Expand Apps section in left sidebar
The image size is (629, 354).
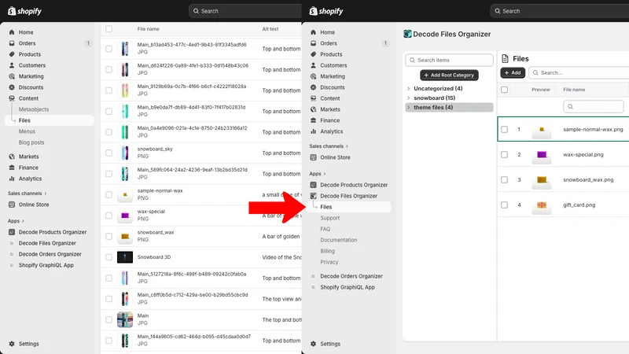[x=23, y=221]
